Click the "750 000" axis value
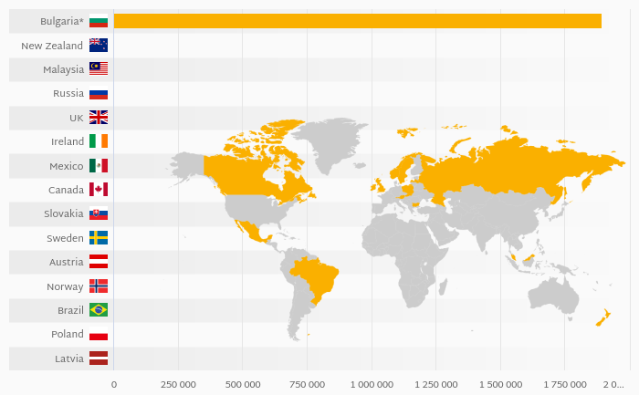This screenshot has height=395, width=639. pyautogui.click(x=307, y=384)
